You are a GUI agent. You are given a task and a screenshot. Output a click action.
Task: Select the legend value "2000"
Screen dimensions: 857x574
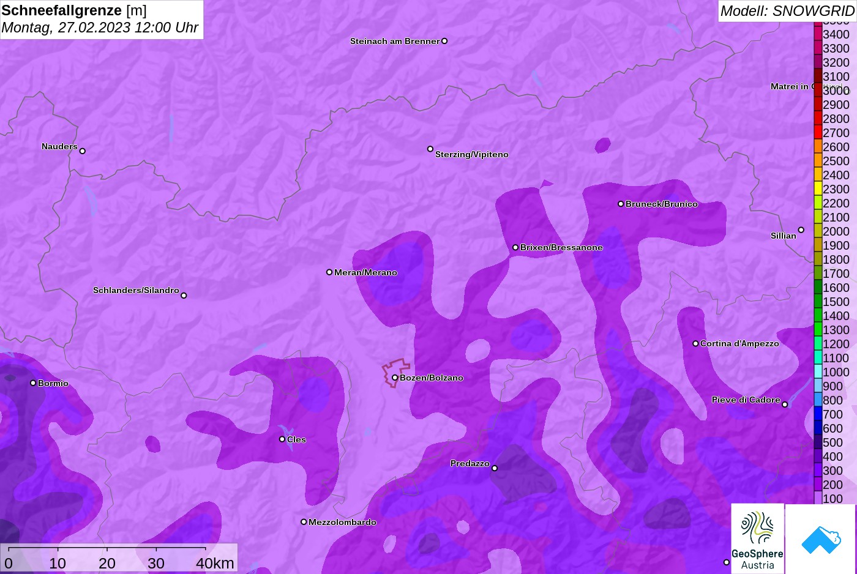pyautogui.click(x=836, y=231)
